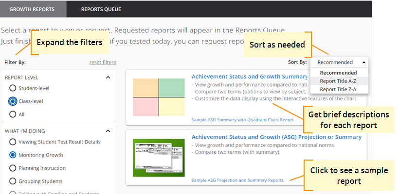Image resolution: width=399 pixels, height=194 pixels.
Task: Choose the Recommended sort option
Action: click(338, 73)
